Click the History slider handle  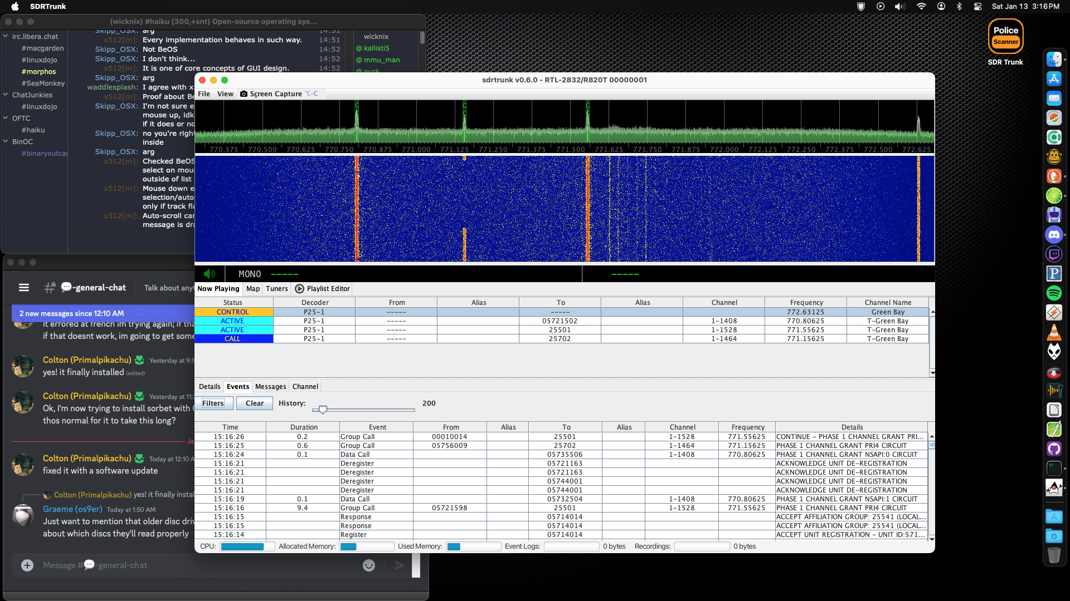pos(323,410)
